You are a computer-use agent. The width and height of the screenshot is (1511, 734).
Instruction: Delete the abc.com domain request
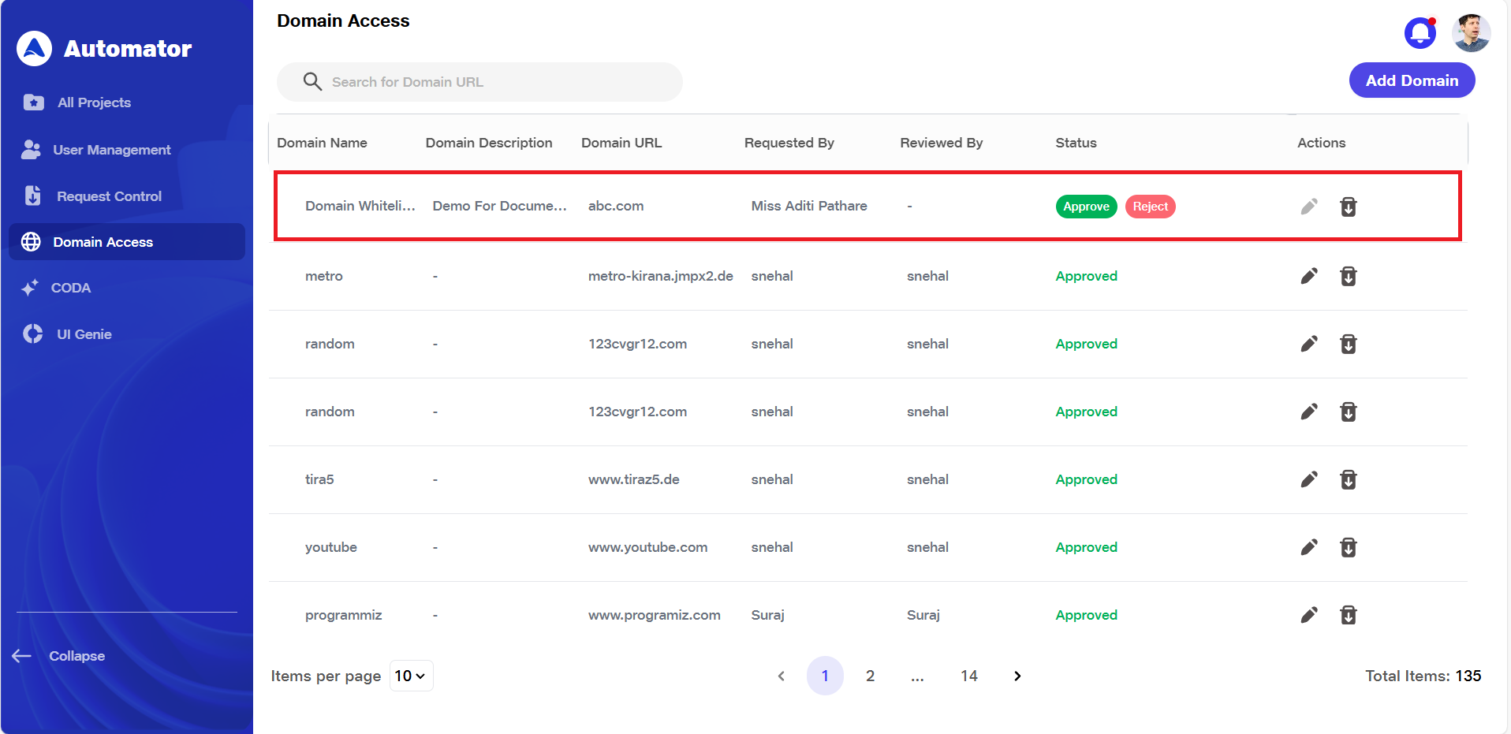pos(1348,207)
